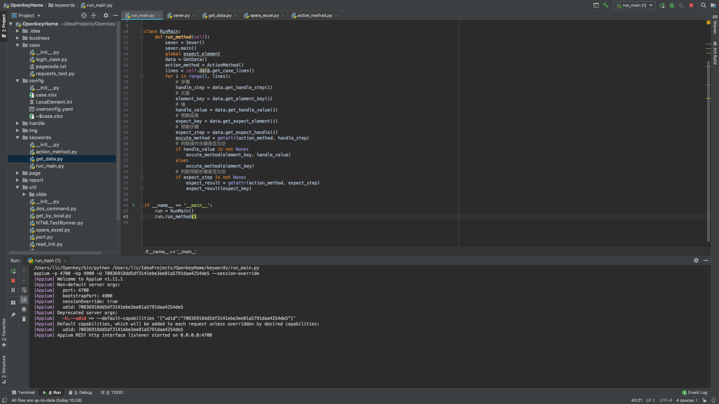This screenshot has width=719, height=404.
Task: Click the print icon in Run panel
Action: 24,309
